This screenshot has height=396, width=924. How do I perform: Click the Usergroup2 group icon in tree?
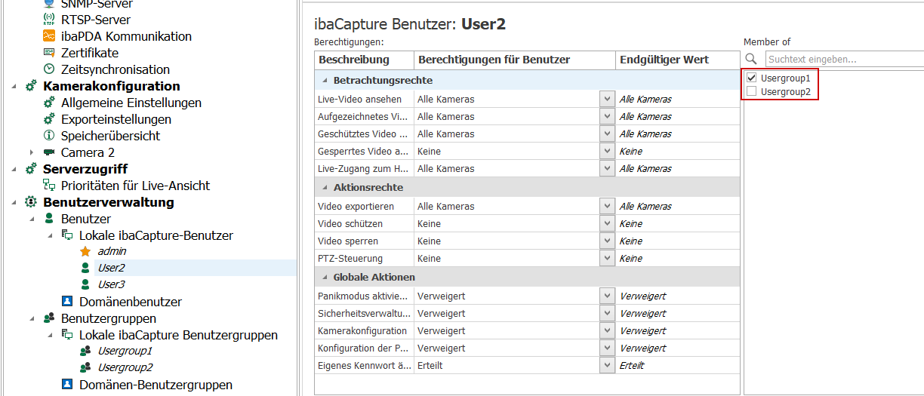pyautogui.click(x=85, y=367)
